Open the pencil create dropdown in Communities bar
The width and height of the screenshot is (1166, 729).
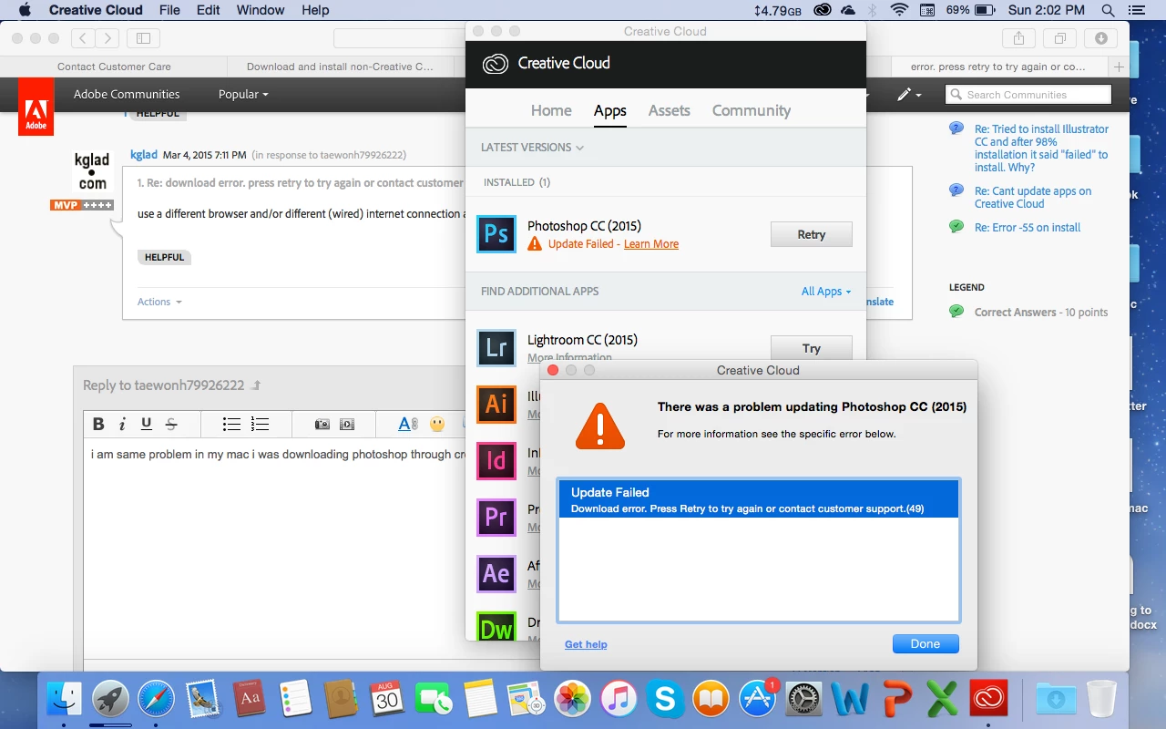click(x=909, y=94)
